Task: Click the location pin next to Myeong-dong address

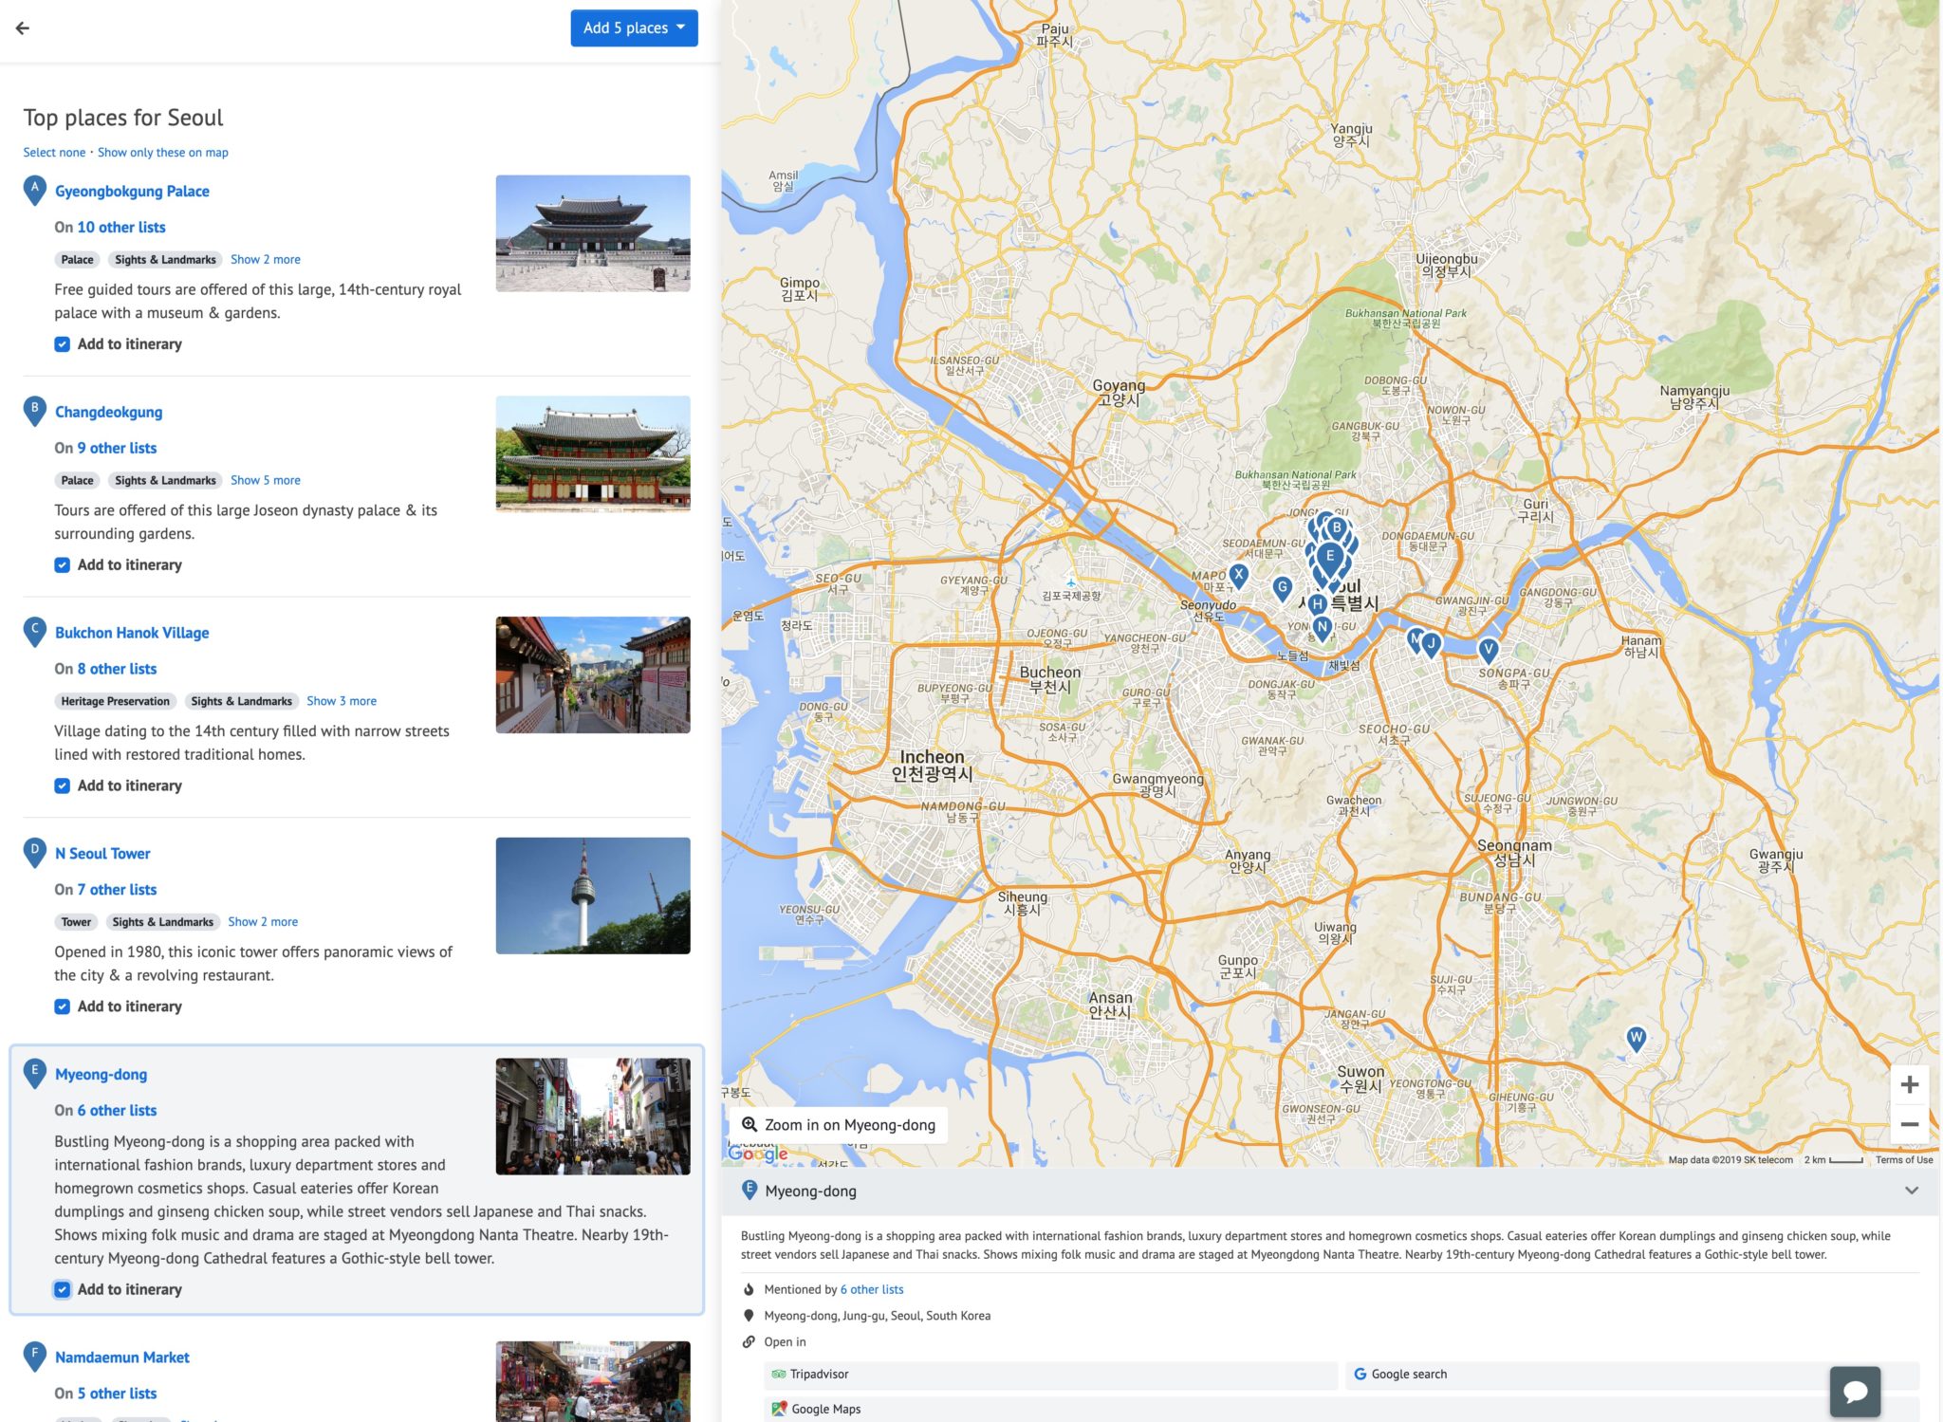Action: (749, 1316)
